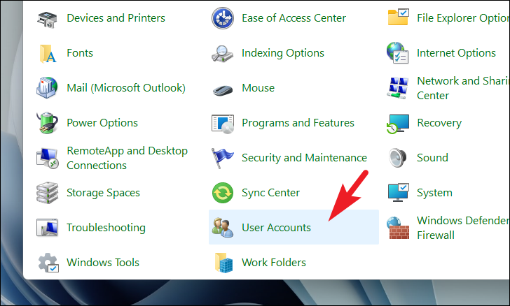
Task: Open File Explorer Options link
Action: click(x=463, y=18)
